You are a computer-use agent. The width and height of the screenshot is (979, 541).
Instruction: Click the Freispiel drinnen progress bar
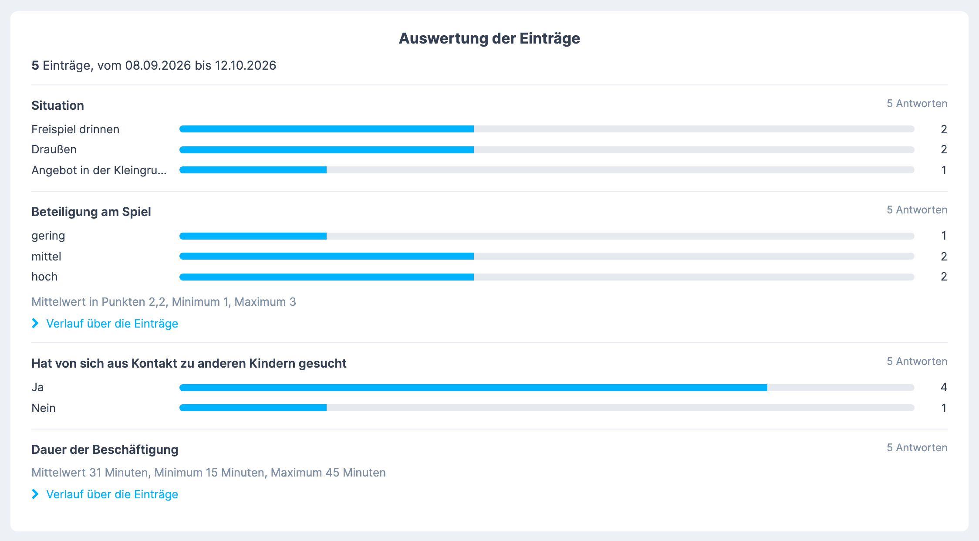[547, 129]
